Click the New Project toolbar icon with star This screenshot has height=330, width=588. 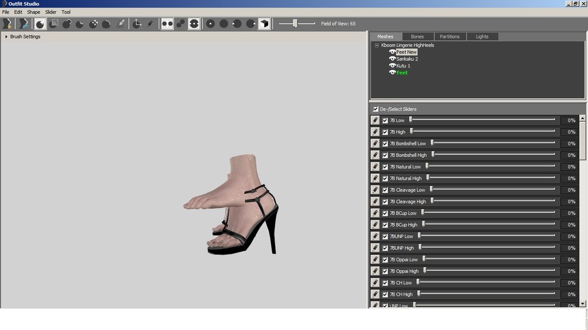[x=6, y=23]
